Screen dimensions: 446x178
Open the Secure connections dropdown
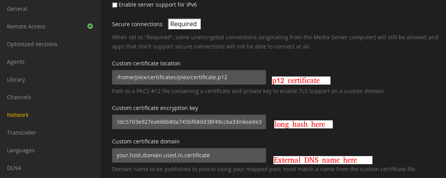tap(184, 24)
